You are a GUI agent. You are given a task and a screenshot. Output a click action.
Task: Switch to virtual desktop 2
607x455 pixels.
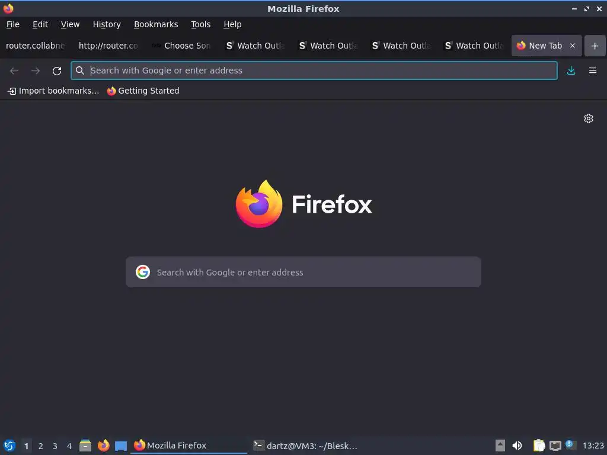[41, 446]
